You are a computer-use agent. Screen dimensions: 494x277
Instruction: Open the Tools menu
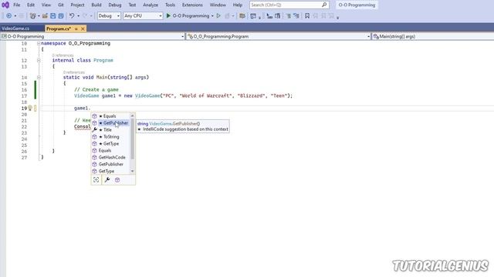pyautogui.click(x=170, y=5)
